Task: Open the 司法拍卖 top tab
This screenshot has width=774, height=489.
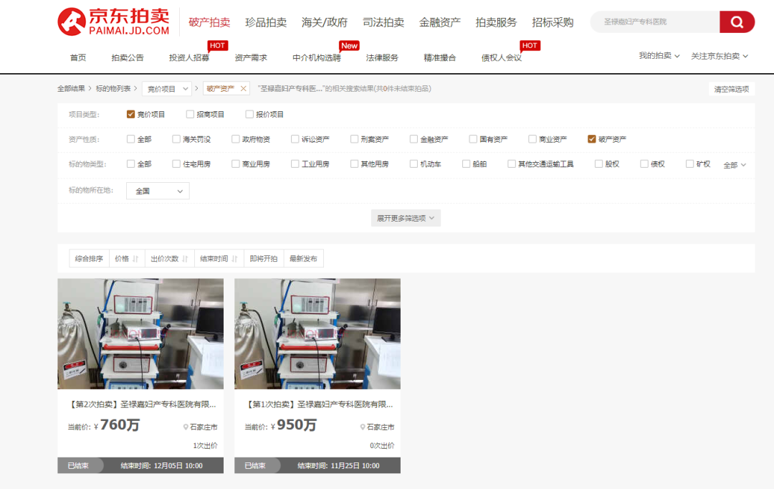Action: tap(383, 22)
